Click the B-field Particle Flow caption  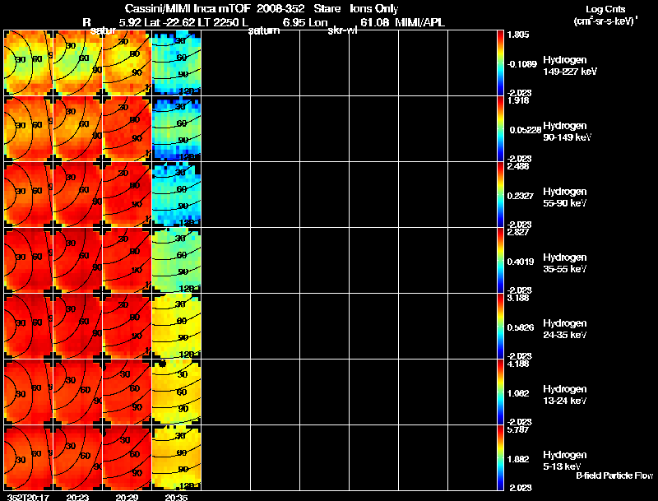614,475
